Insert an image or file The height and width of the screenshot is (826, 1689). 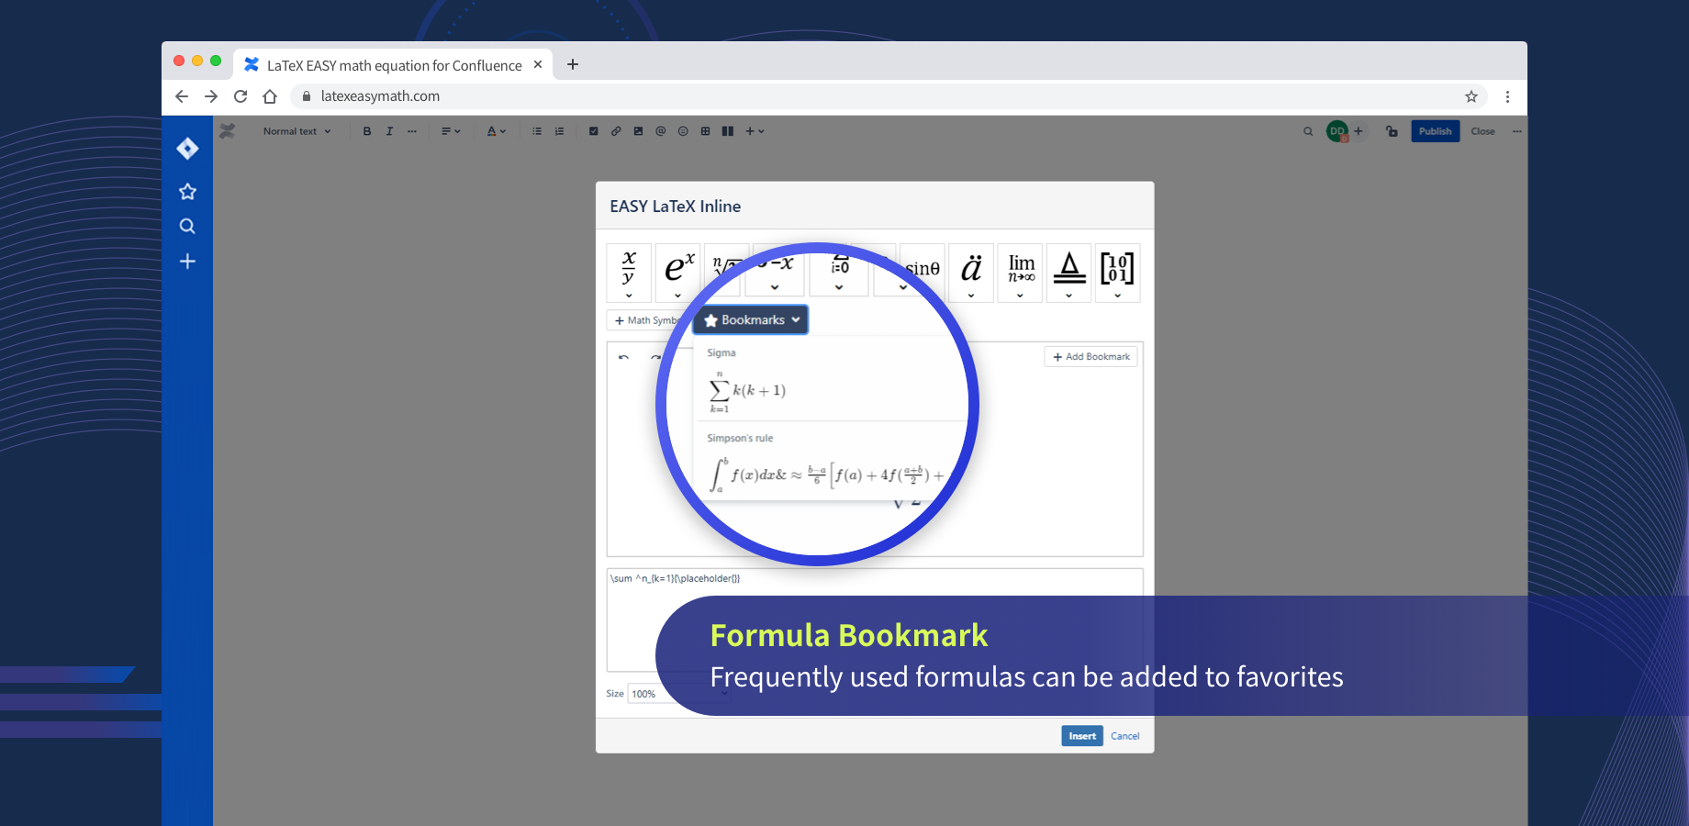coord(638,131)
